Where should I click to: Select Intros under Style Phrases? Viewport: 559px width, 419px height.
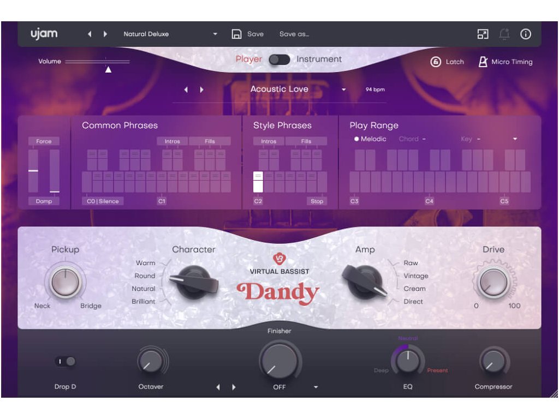pos(269,141)
